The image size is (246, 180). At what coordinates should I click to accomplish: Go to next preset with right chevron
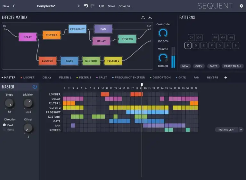click(x=78, y=6)
